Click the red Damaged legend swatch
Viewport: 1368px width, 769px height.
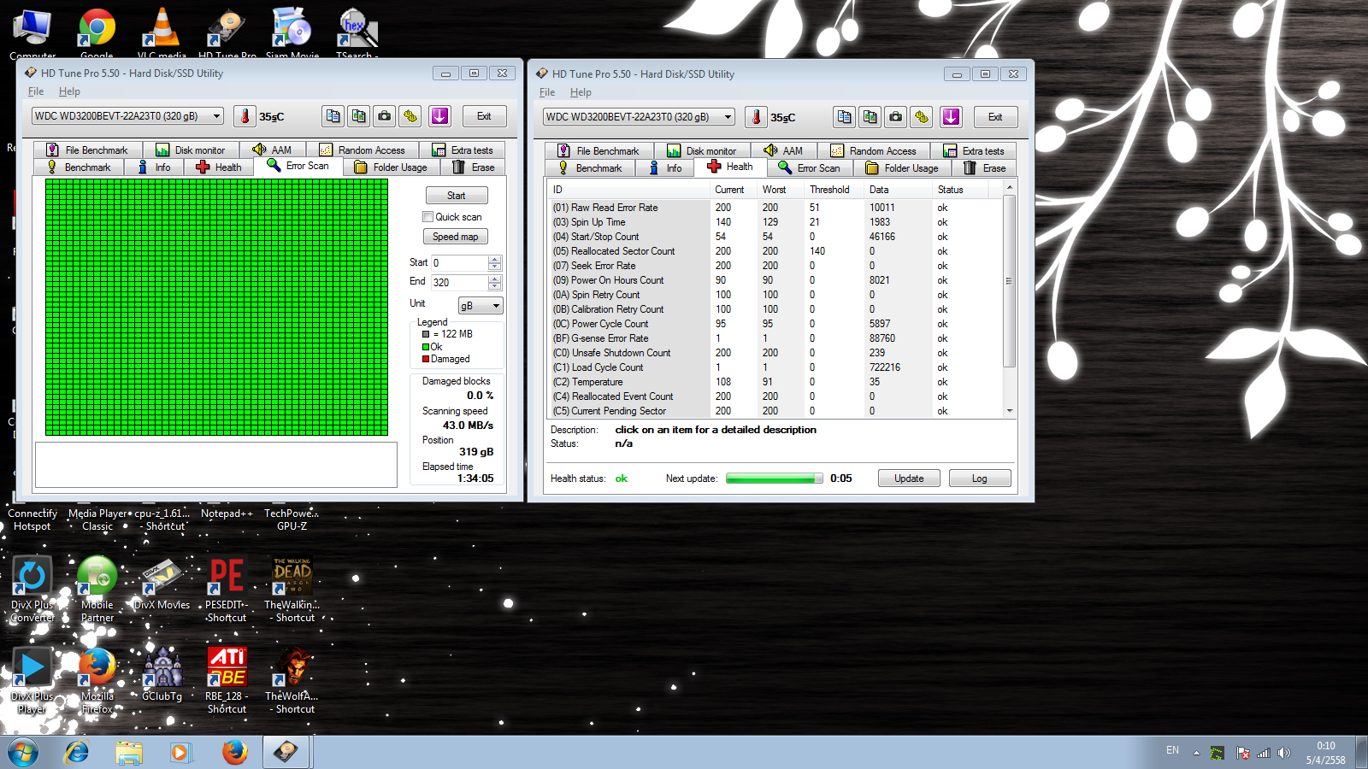[x=426, y=359]
